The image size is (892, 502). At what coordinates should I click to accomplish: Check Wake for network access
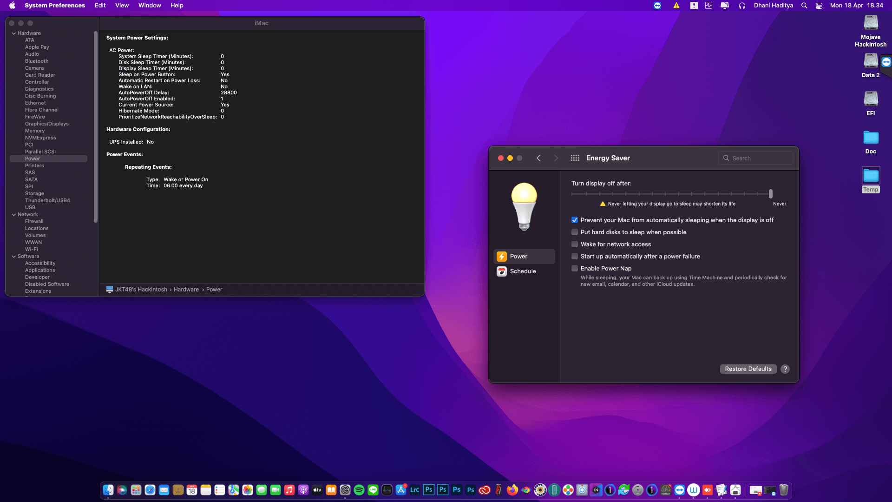575,244
